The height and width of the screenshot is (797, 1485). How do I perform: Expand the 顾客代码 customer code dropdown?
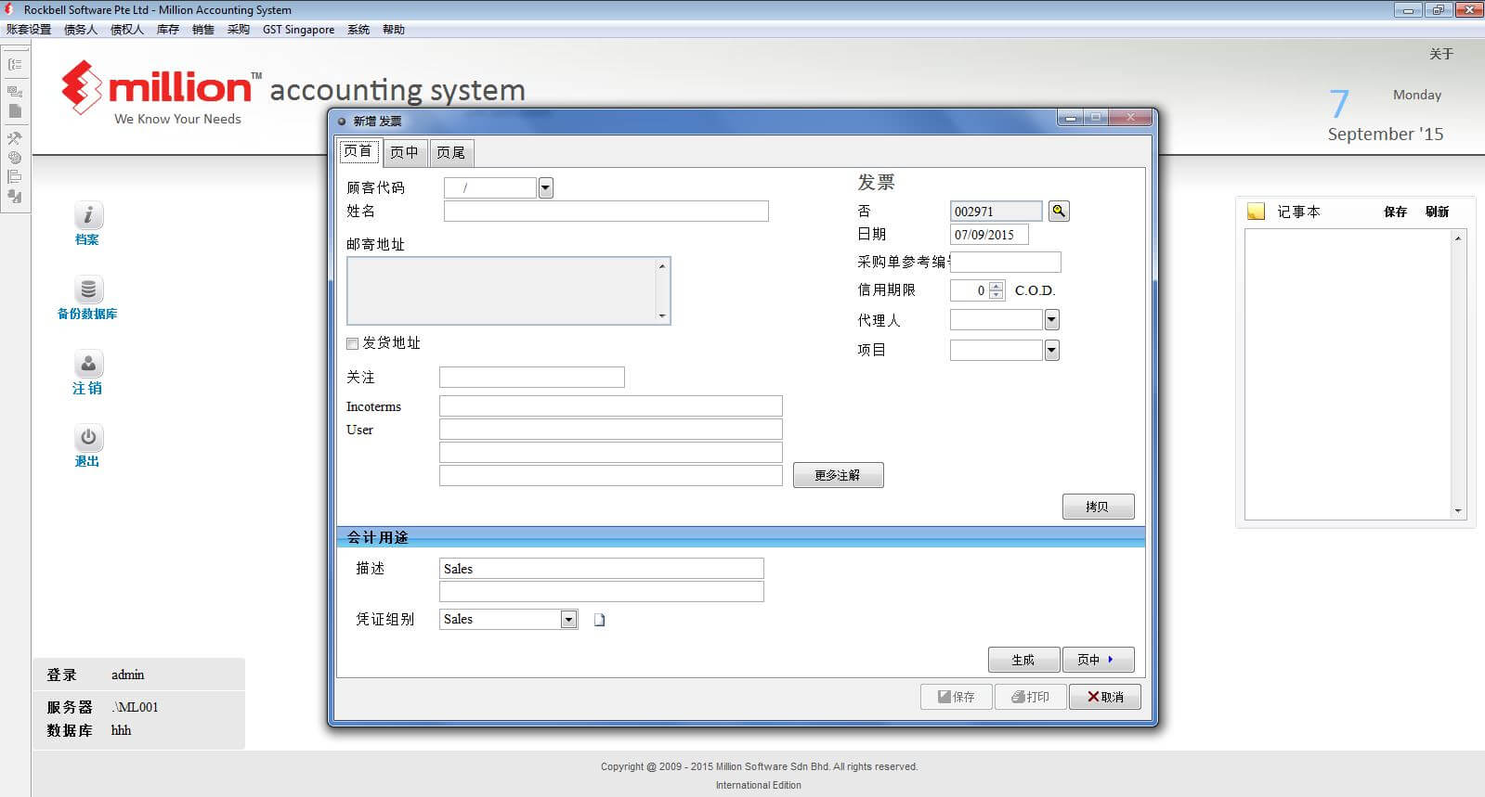(x=546, y=188)
